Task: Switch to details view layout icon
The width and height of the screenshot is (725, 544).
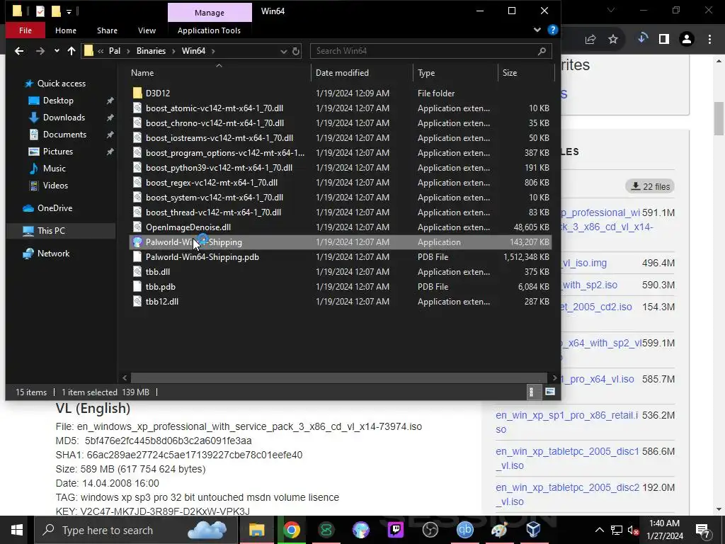Action: tap(531, 392)
